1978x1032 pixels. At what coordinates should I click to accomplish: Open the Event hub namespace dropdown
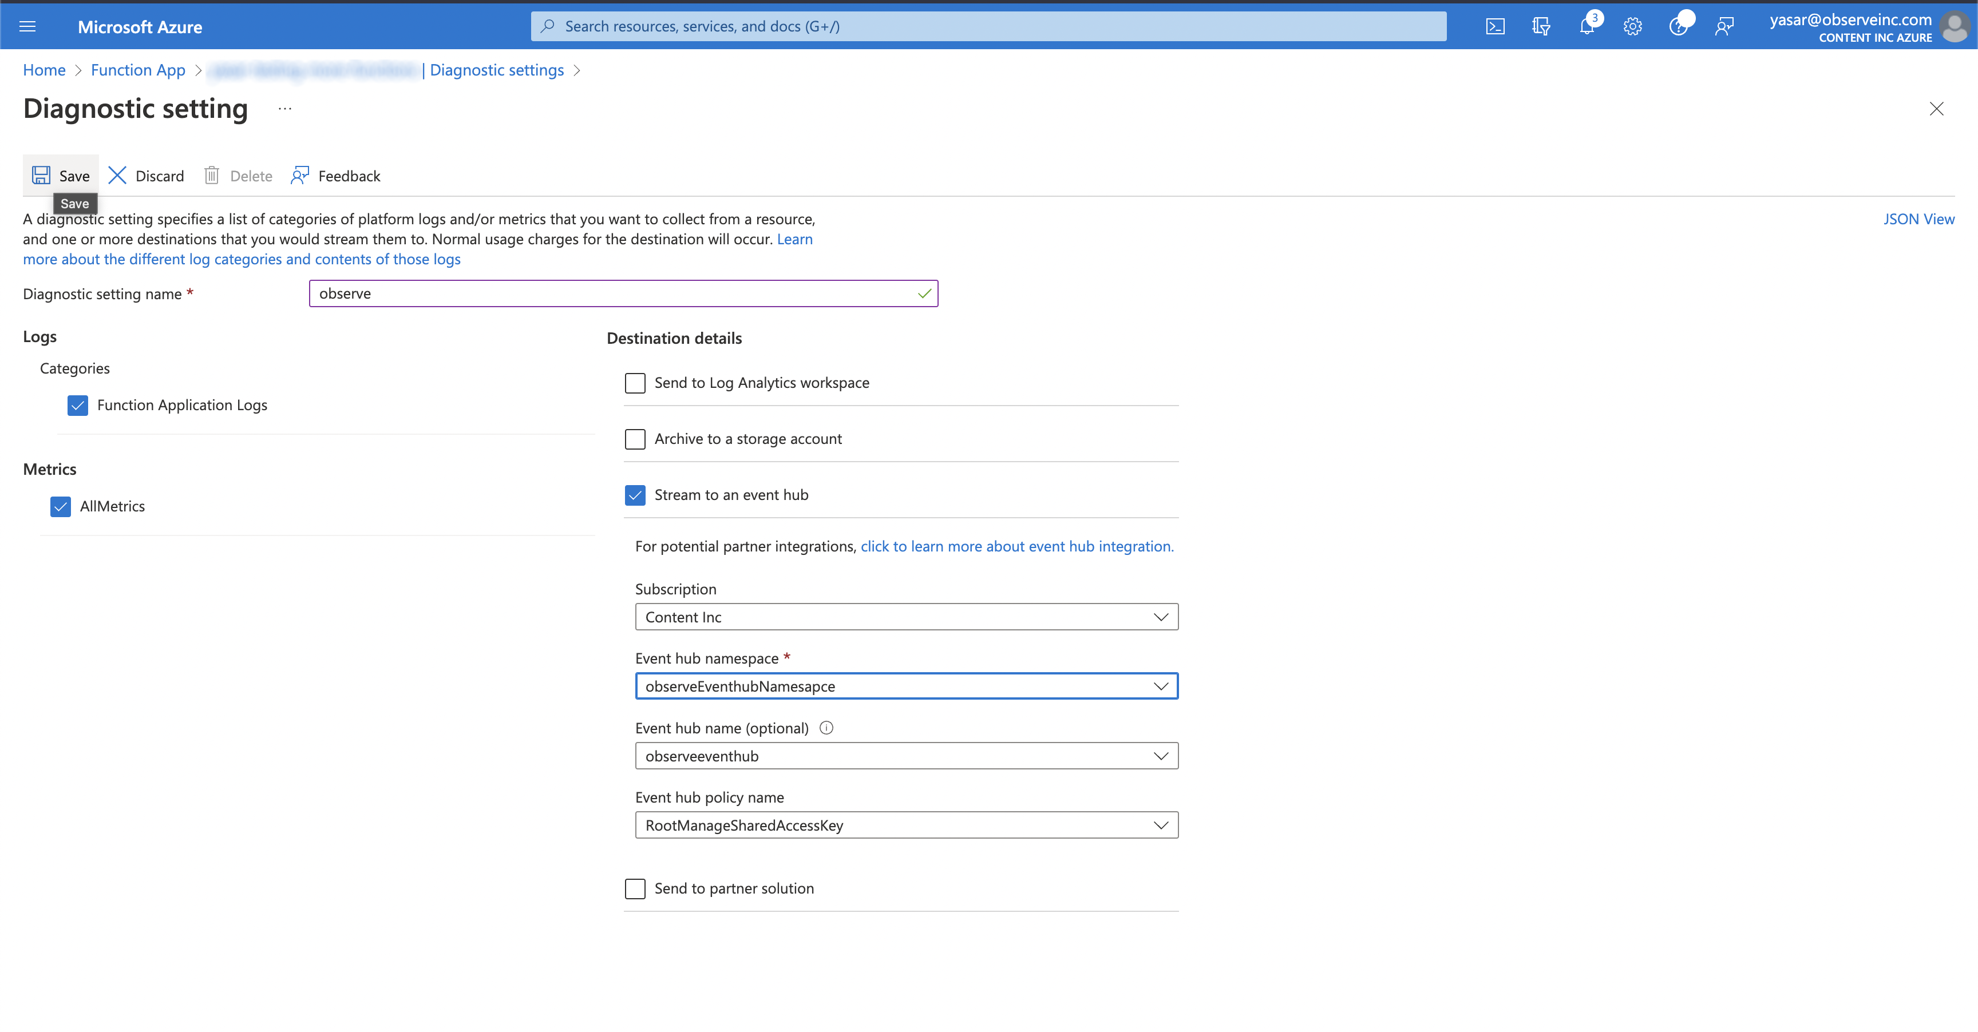(x=906, y=686)
